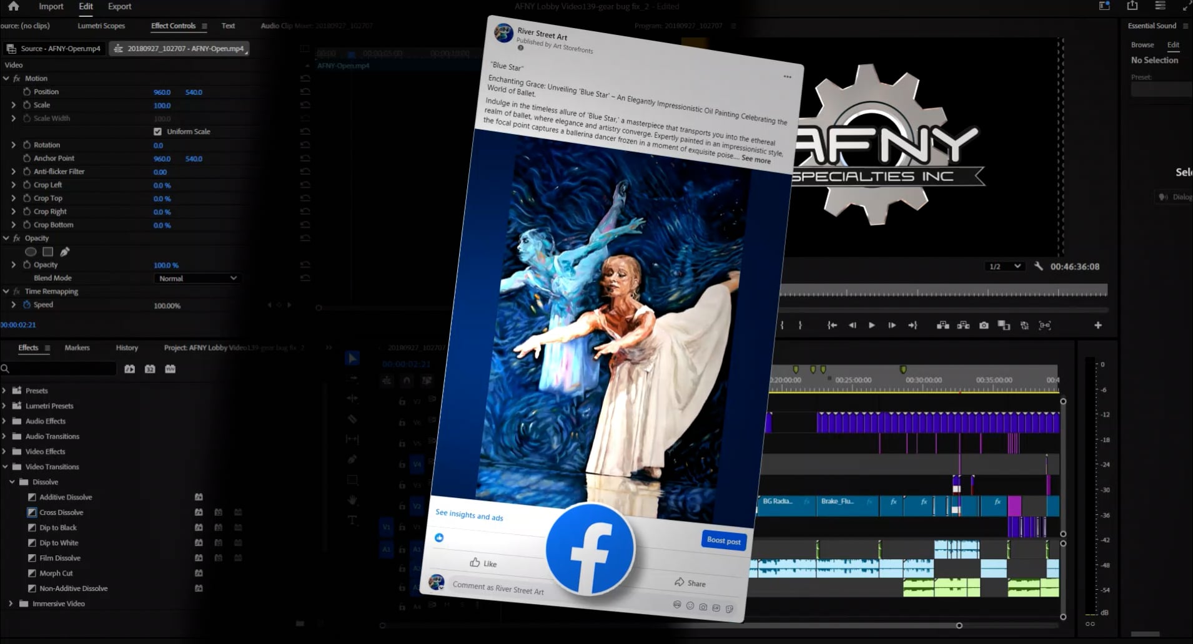
Task: Open the Button Editor plus icon
Action: click(x=1098, y=325)
